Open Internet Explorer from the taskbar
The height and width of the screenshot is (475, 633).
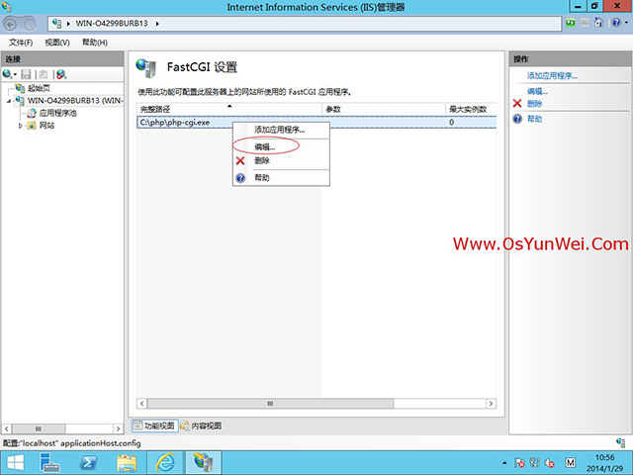click(166, 462)
